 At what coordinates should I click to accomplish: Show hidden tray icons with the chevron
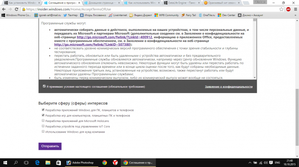[250, 163]
